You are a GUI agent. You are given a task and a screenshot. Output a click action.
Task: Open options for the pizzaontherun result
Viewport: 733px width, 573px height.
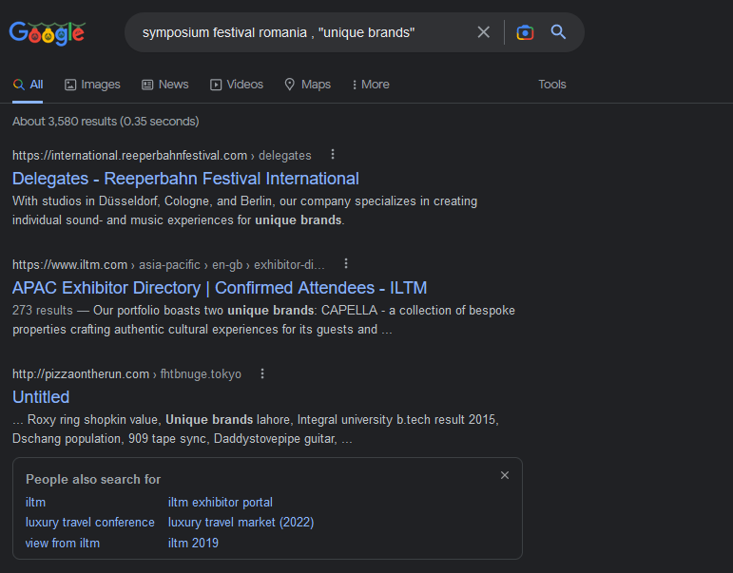coord(262,373)
